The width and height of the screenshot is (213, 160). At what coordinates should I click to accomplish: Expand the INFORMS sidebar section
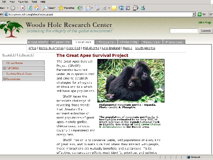click(x=4, y=68)
